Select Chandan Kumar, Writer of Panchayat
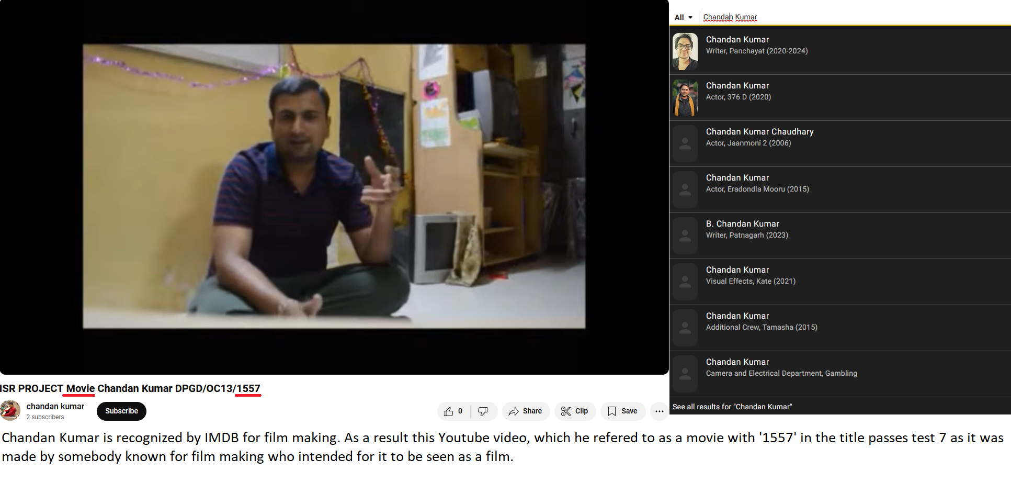 click(840, 51)
